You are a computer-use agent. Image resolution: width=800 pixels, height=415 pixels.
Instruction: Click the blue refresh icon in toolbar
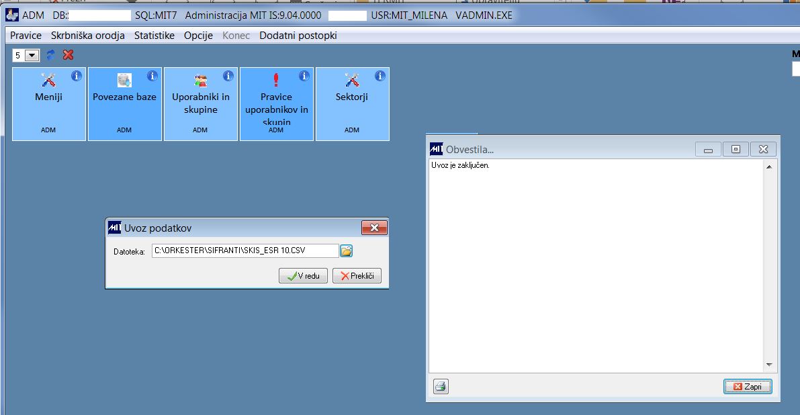click(51, 54)
